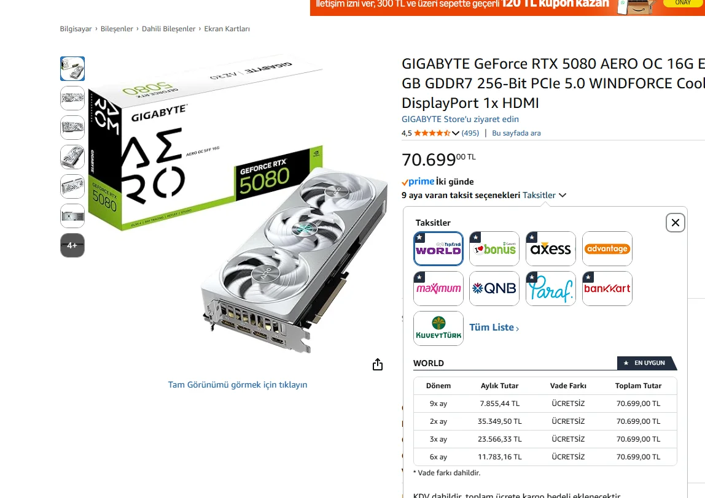Go to Bileşenler breadcrumb category
This screenshot has height=498, width=705.
pyautogui.click(x=117, y=29)
